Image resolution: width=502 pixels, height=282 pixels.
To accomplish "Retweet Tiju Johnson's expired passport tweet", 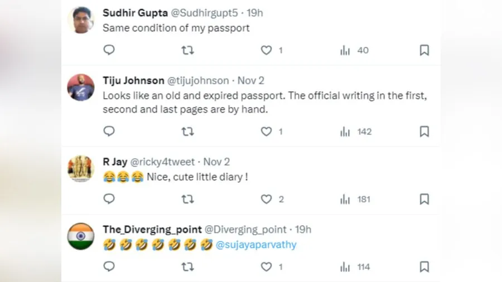I will (188, 132).
